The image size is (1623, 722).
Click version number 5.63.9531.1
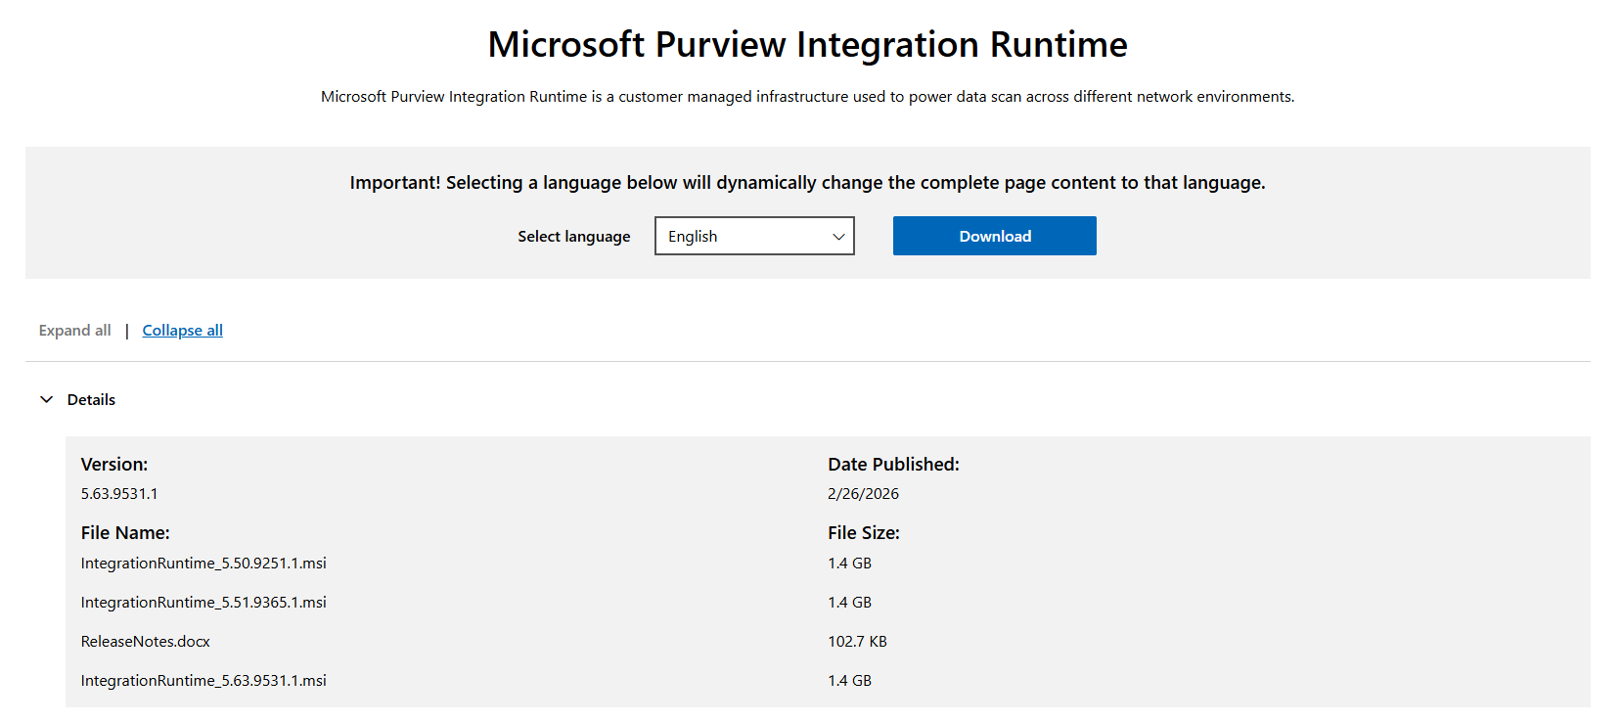click(x=119, y=494)
